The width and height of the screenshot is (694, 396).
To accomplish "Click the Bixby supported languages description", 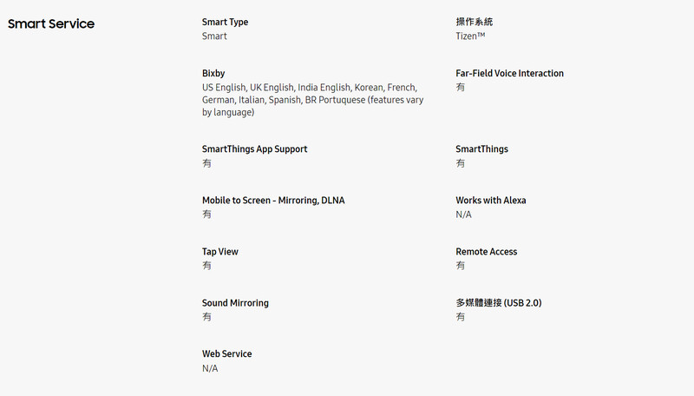I will coord(312,100).
